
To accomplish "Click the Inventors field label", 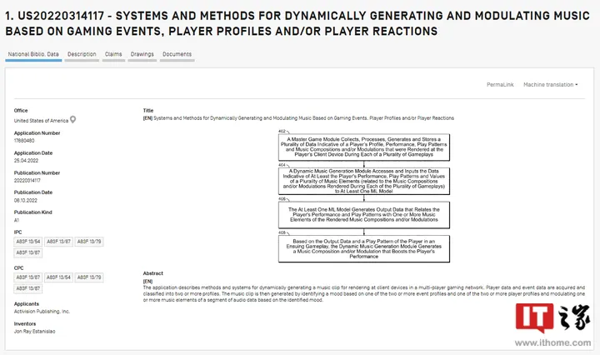I will point(25,323).
